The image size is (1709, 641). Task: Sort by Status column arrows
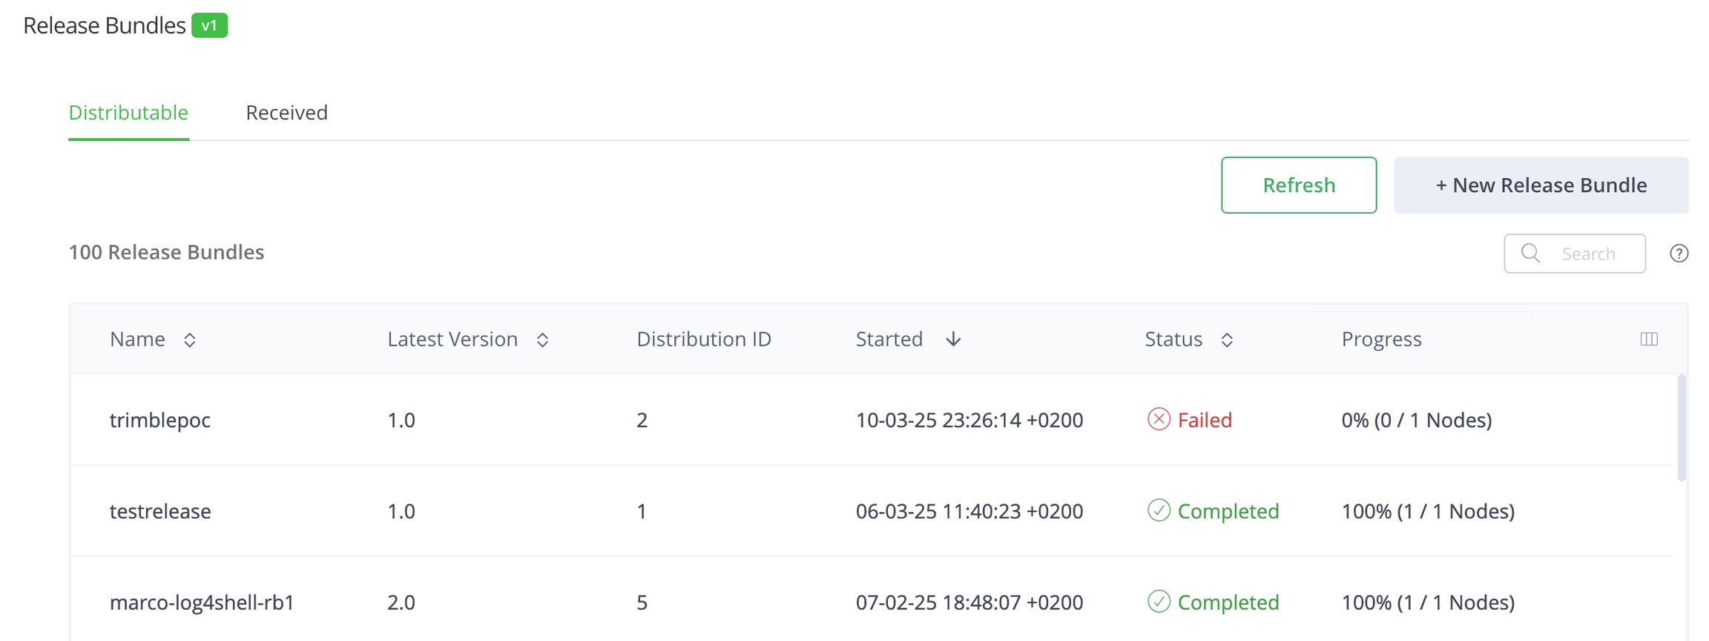tap(1227, 340)
